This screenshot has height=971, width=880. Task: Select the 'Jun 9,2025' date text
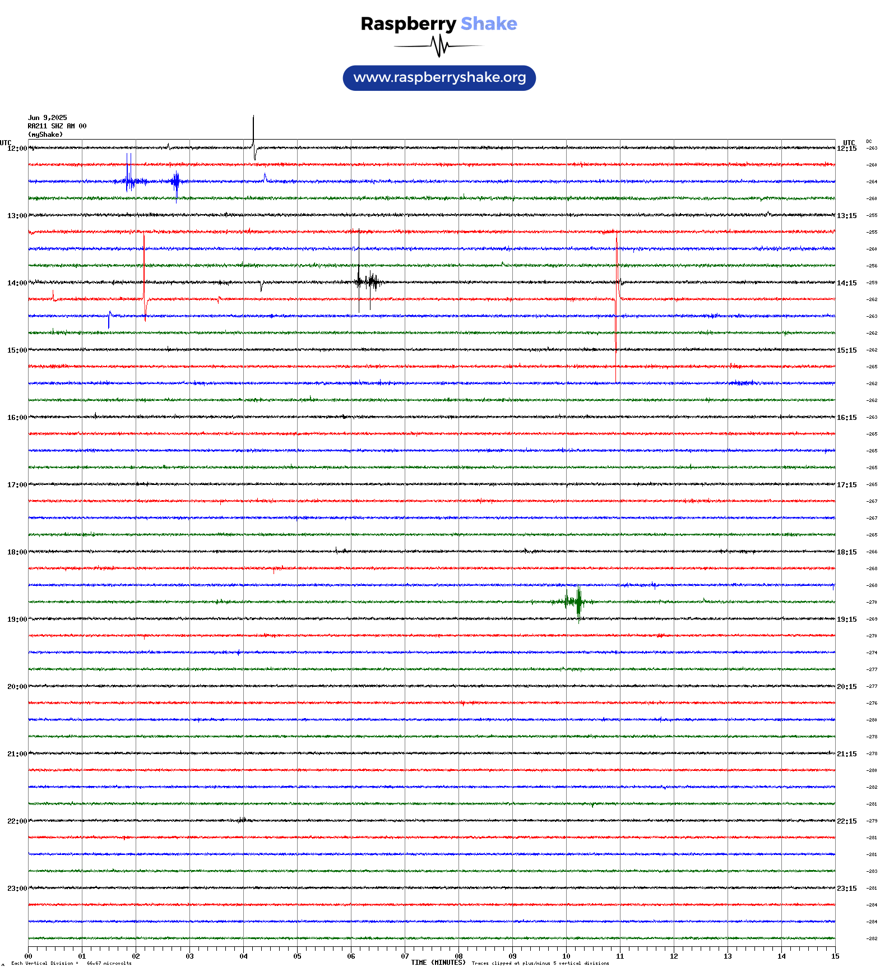pos(48,118)
